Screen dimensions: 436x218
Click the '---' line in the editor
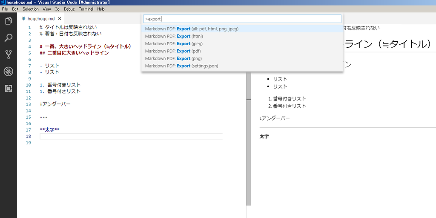click(43, 117)
